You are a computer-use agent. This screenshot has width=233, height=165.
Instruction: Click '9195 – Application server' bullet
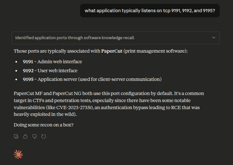(x=92, y=79)
